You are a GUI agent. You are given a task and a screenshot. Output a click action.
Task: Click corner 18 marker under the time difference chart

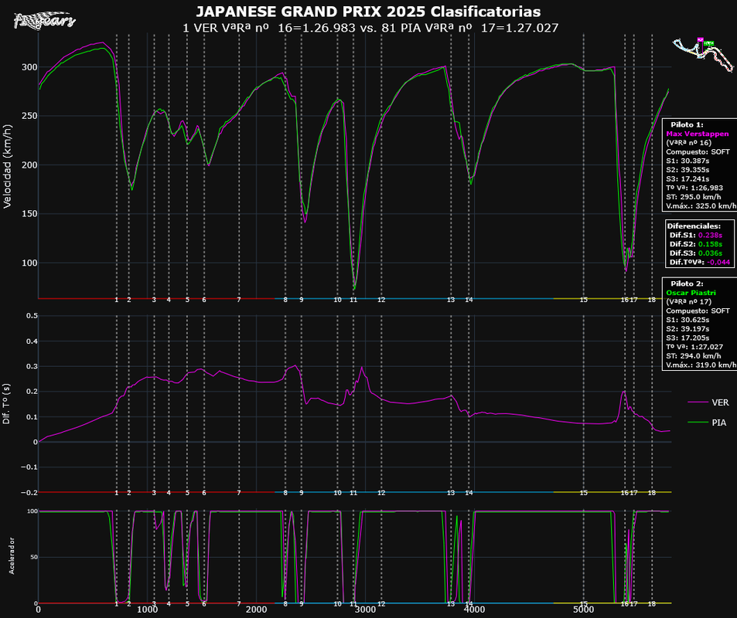click(651, 493)
